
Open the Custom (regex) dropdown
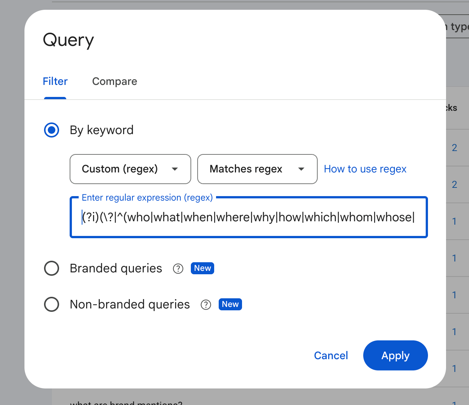tap(130, 169)
